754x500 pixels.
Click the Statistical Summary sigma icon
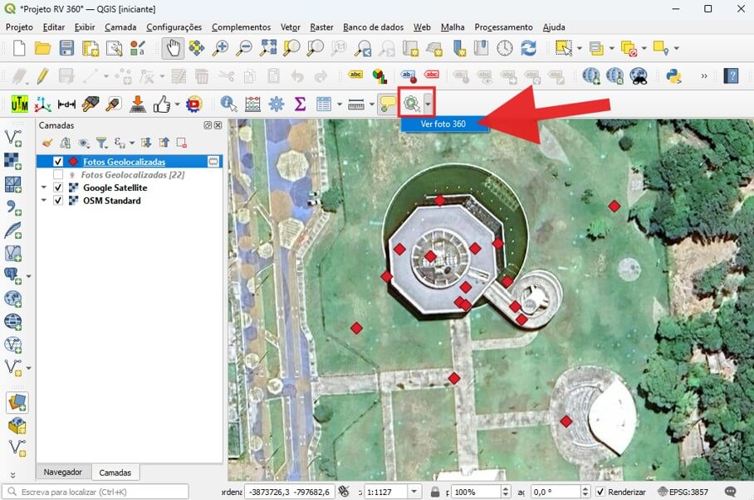[x=300, y=104]
